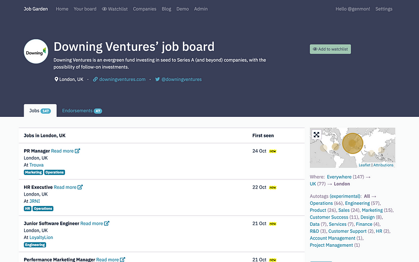Toggle Add to watchlist button
Screen dimensions: 419x262
coord(330,49)
